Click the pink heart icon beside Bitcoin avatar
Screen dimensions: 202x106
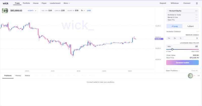tap(194, 76)
